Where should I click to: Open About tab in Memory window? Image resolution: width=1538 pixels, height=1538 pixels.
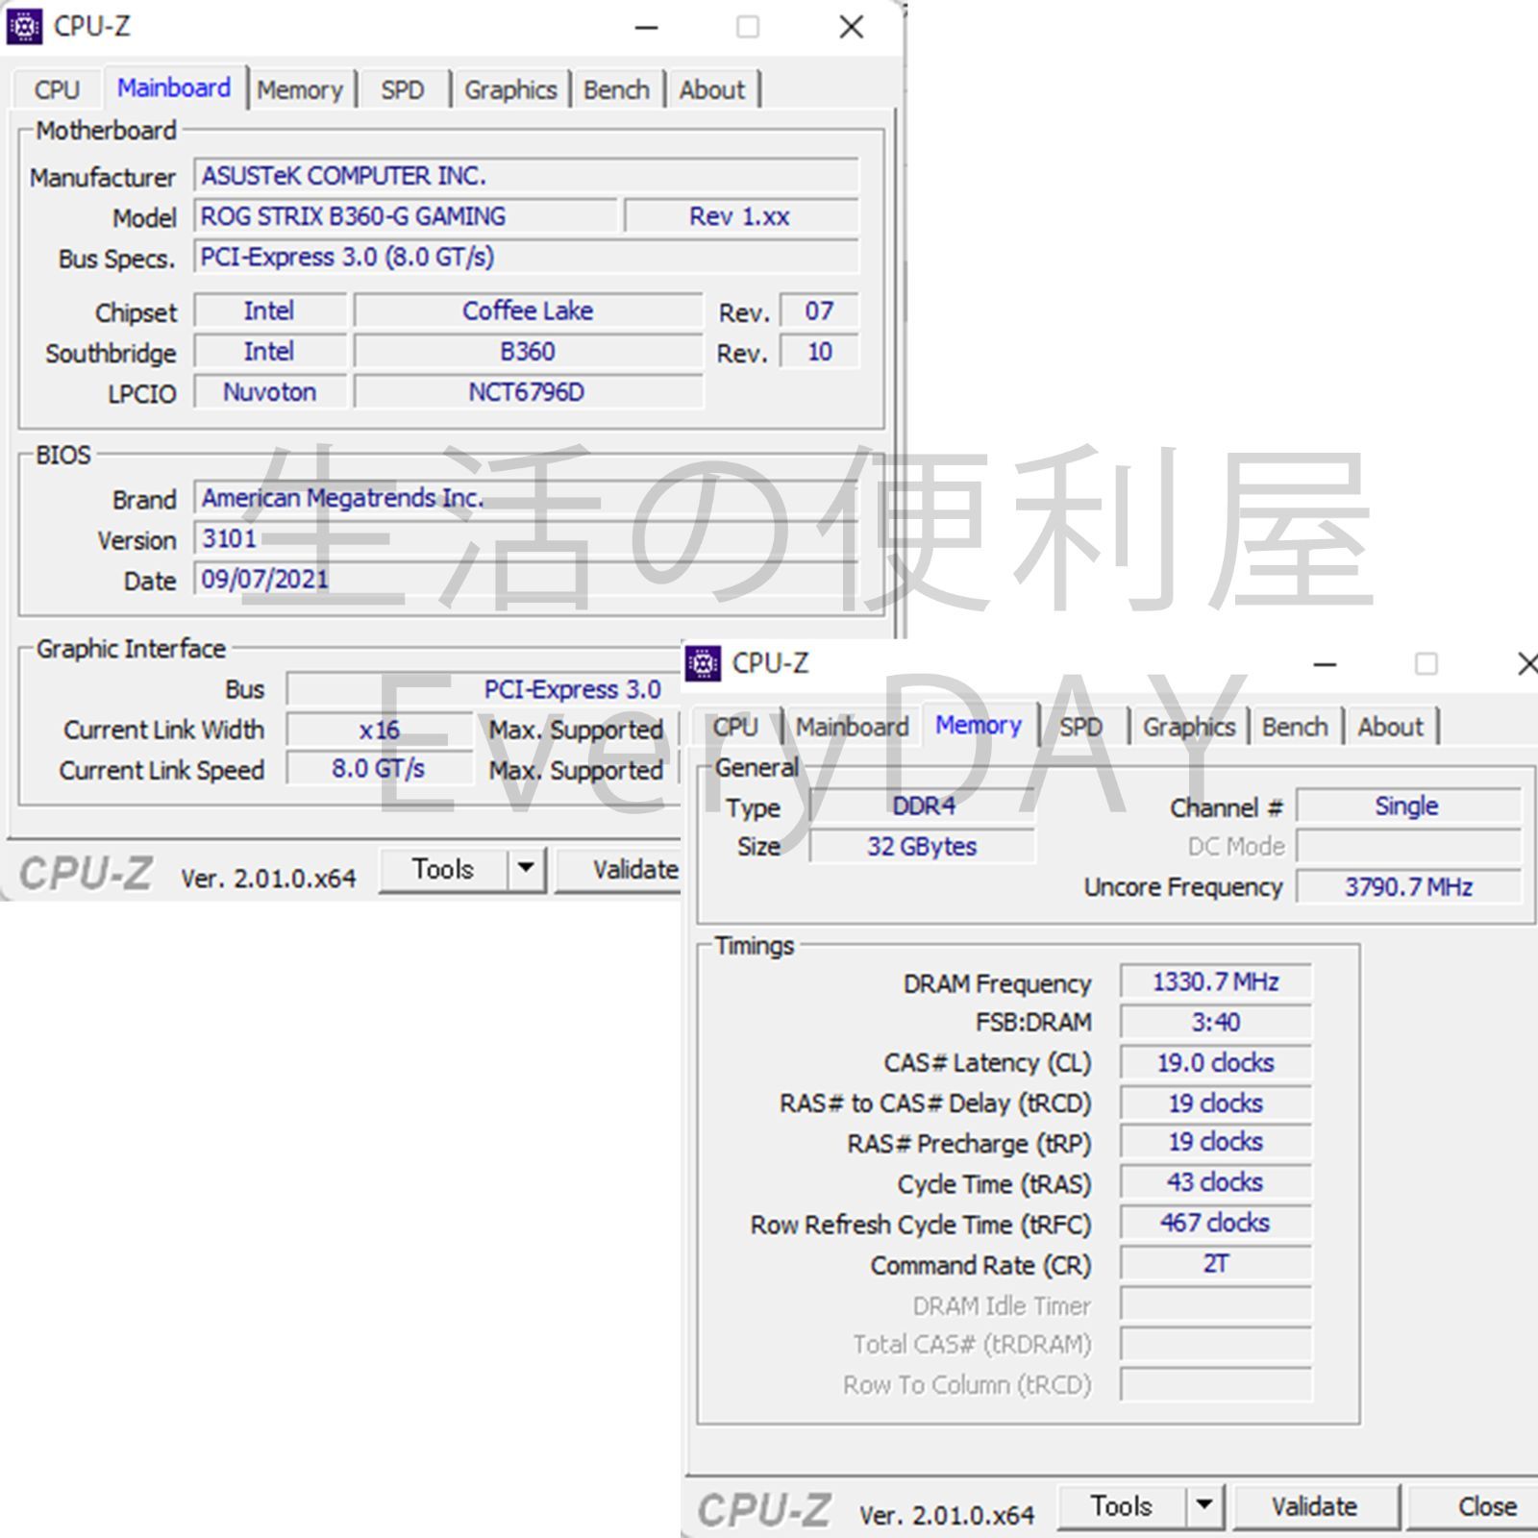click(1390, 727)
